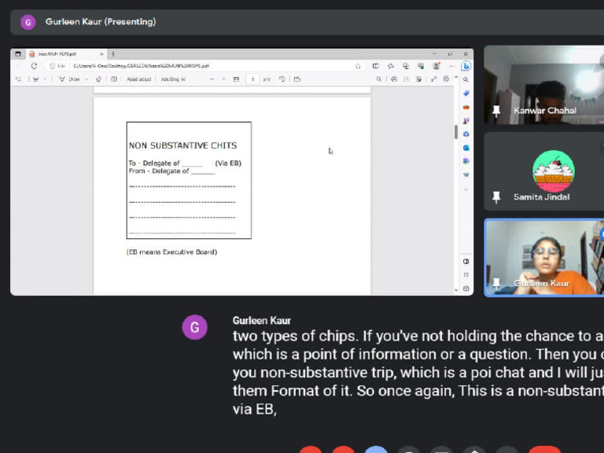
Task: Click the page number input box
Action: pos(252,79)
